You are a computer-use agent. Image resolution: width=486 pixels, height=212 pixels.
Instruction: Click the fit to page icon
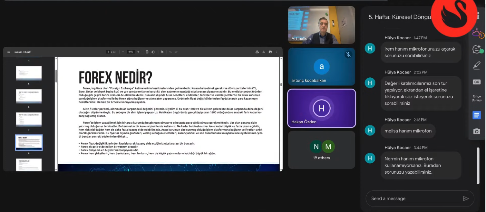147,52
